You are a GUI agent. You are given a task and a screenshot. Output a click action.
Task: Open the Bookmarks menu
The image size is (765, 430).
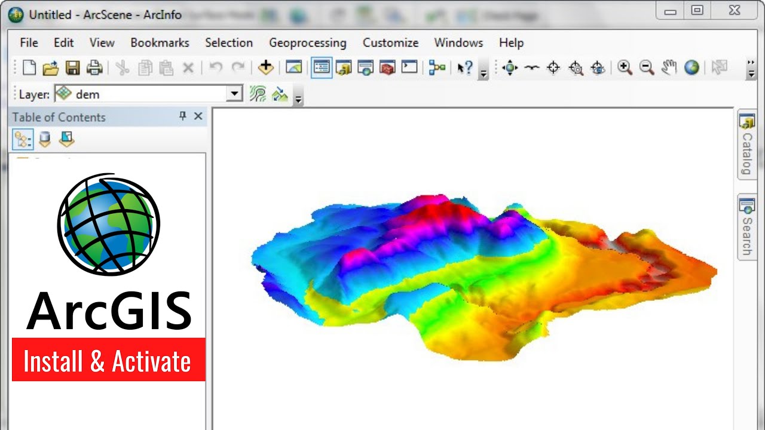160,43
